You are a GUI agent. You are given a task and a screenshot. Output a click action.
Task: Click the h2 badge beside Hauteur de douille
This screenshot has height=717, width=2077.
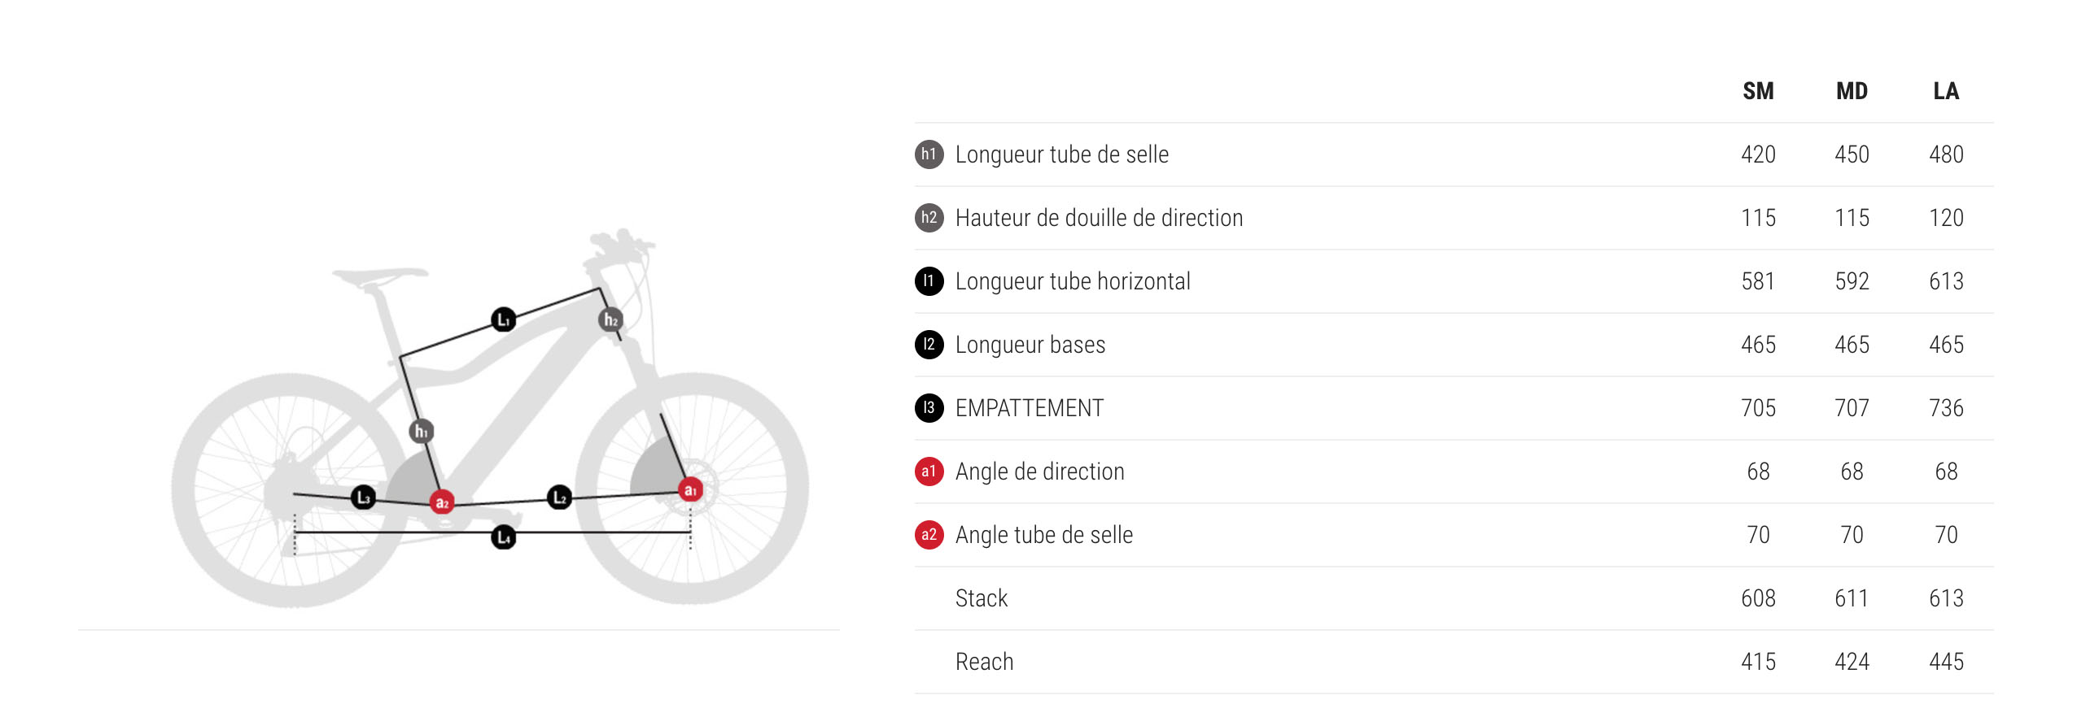tap(929, 218)
